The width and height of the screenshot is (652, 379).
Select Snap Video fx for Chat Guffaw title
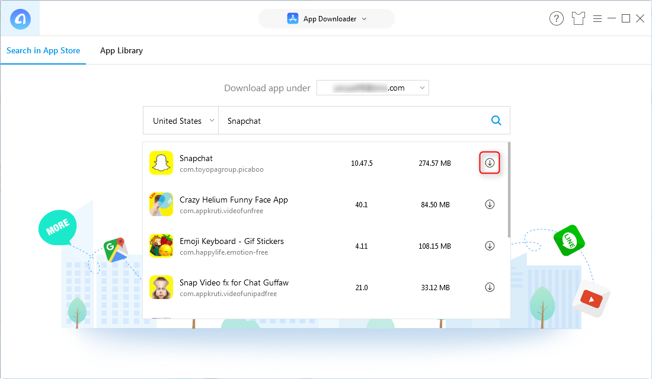pyautogui.click(x=234, y=283)
